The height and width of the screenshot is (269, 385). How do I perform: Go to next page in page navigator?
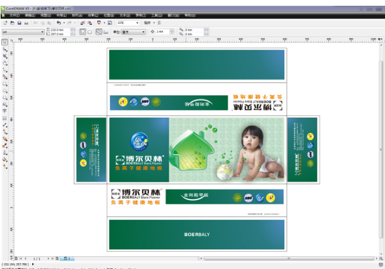point(49,258)
